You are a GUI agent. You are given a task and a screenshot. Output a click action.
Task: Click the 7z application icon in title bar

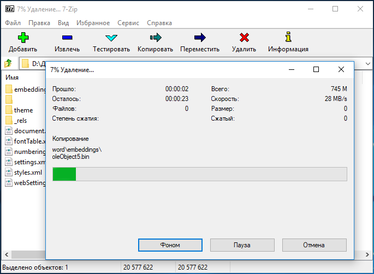click(10, 9)
